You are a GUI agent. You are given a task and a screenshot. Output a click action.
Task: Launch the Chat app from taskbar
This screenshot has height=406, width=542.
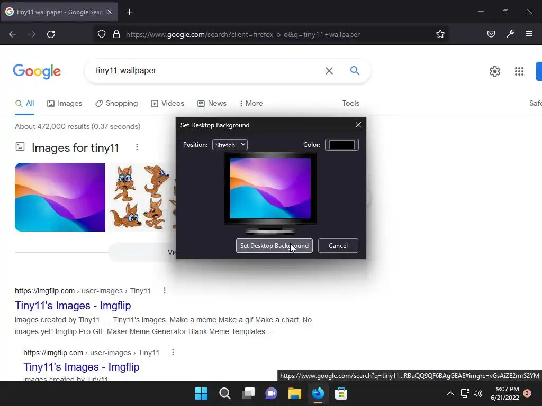(272, 393)
